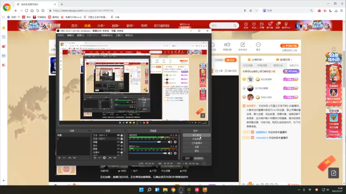Screen dimensions: 346x194
Task: Remove selected source with the minus icon
Action: 99,158
